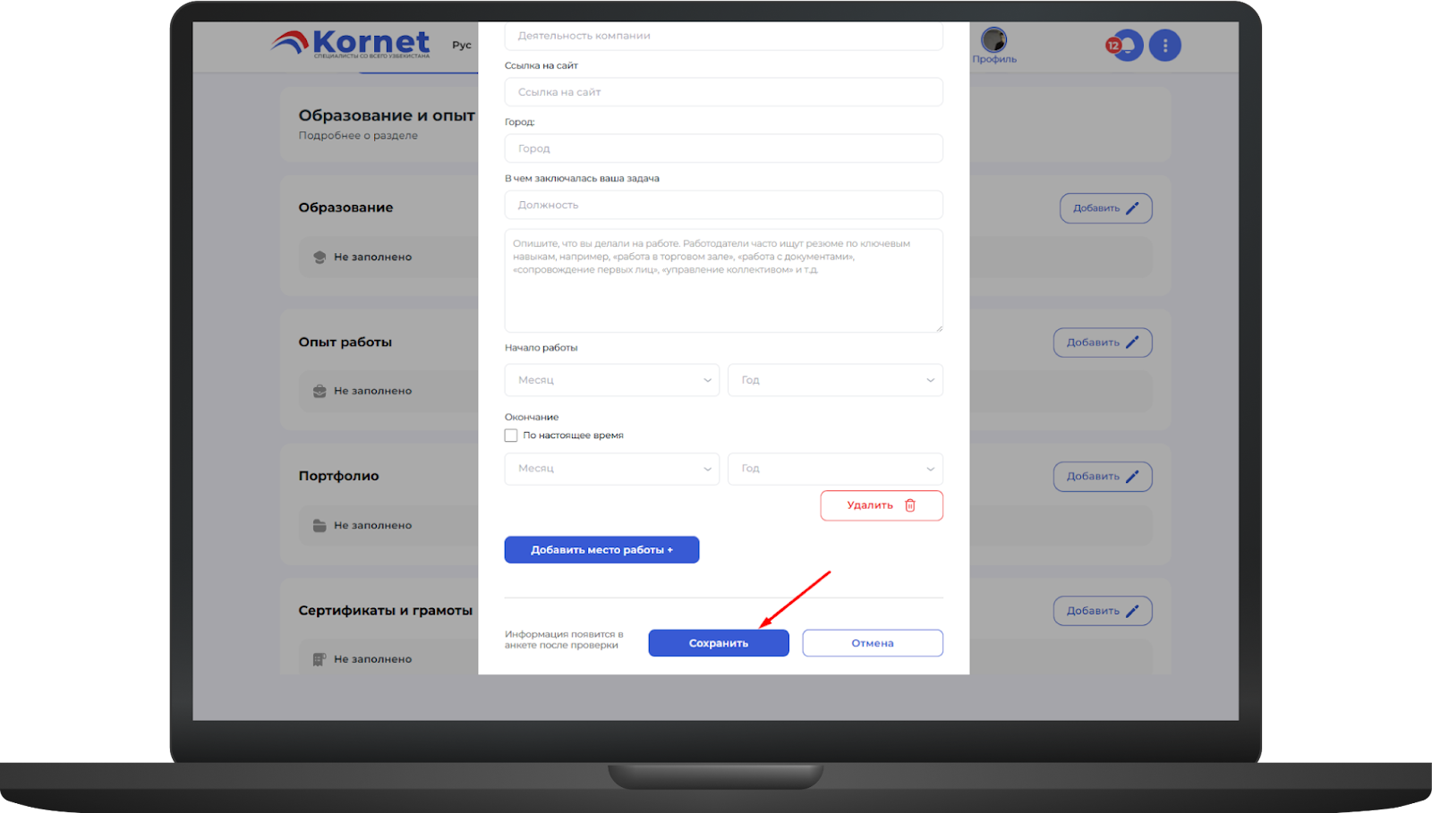Click the trash icon on Удалить button
The height and width of the screenshot is (813, 1432).
(x=910, y=505)
